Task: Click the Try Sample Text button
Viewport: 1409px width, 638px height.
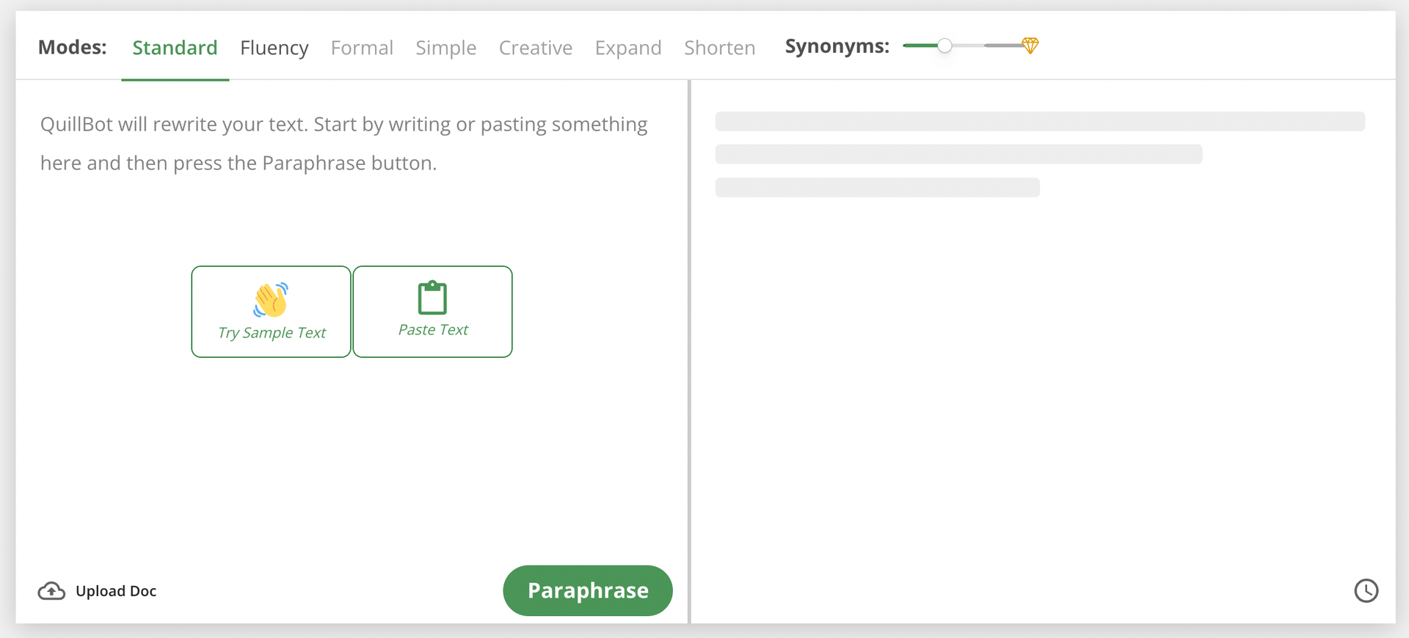Action: (271, 312)
